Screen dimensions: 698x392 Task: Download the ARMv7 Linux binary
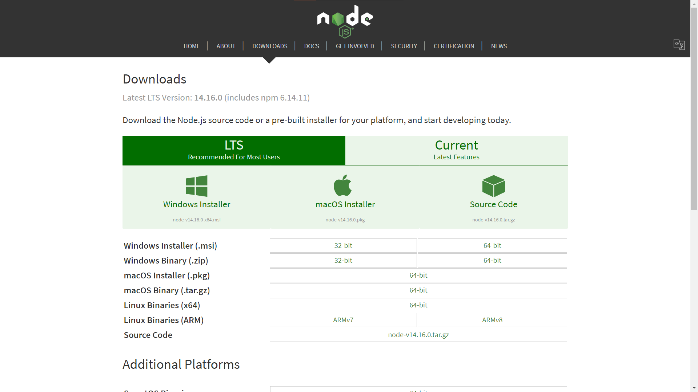[x=343, y=320]
